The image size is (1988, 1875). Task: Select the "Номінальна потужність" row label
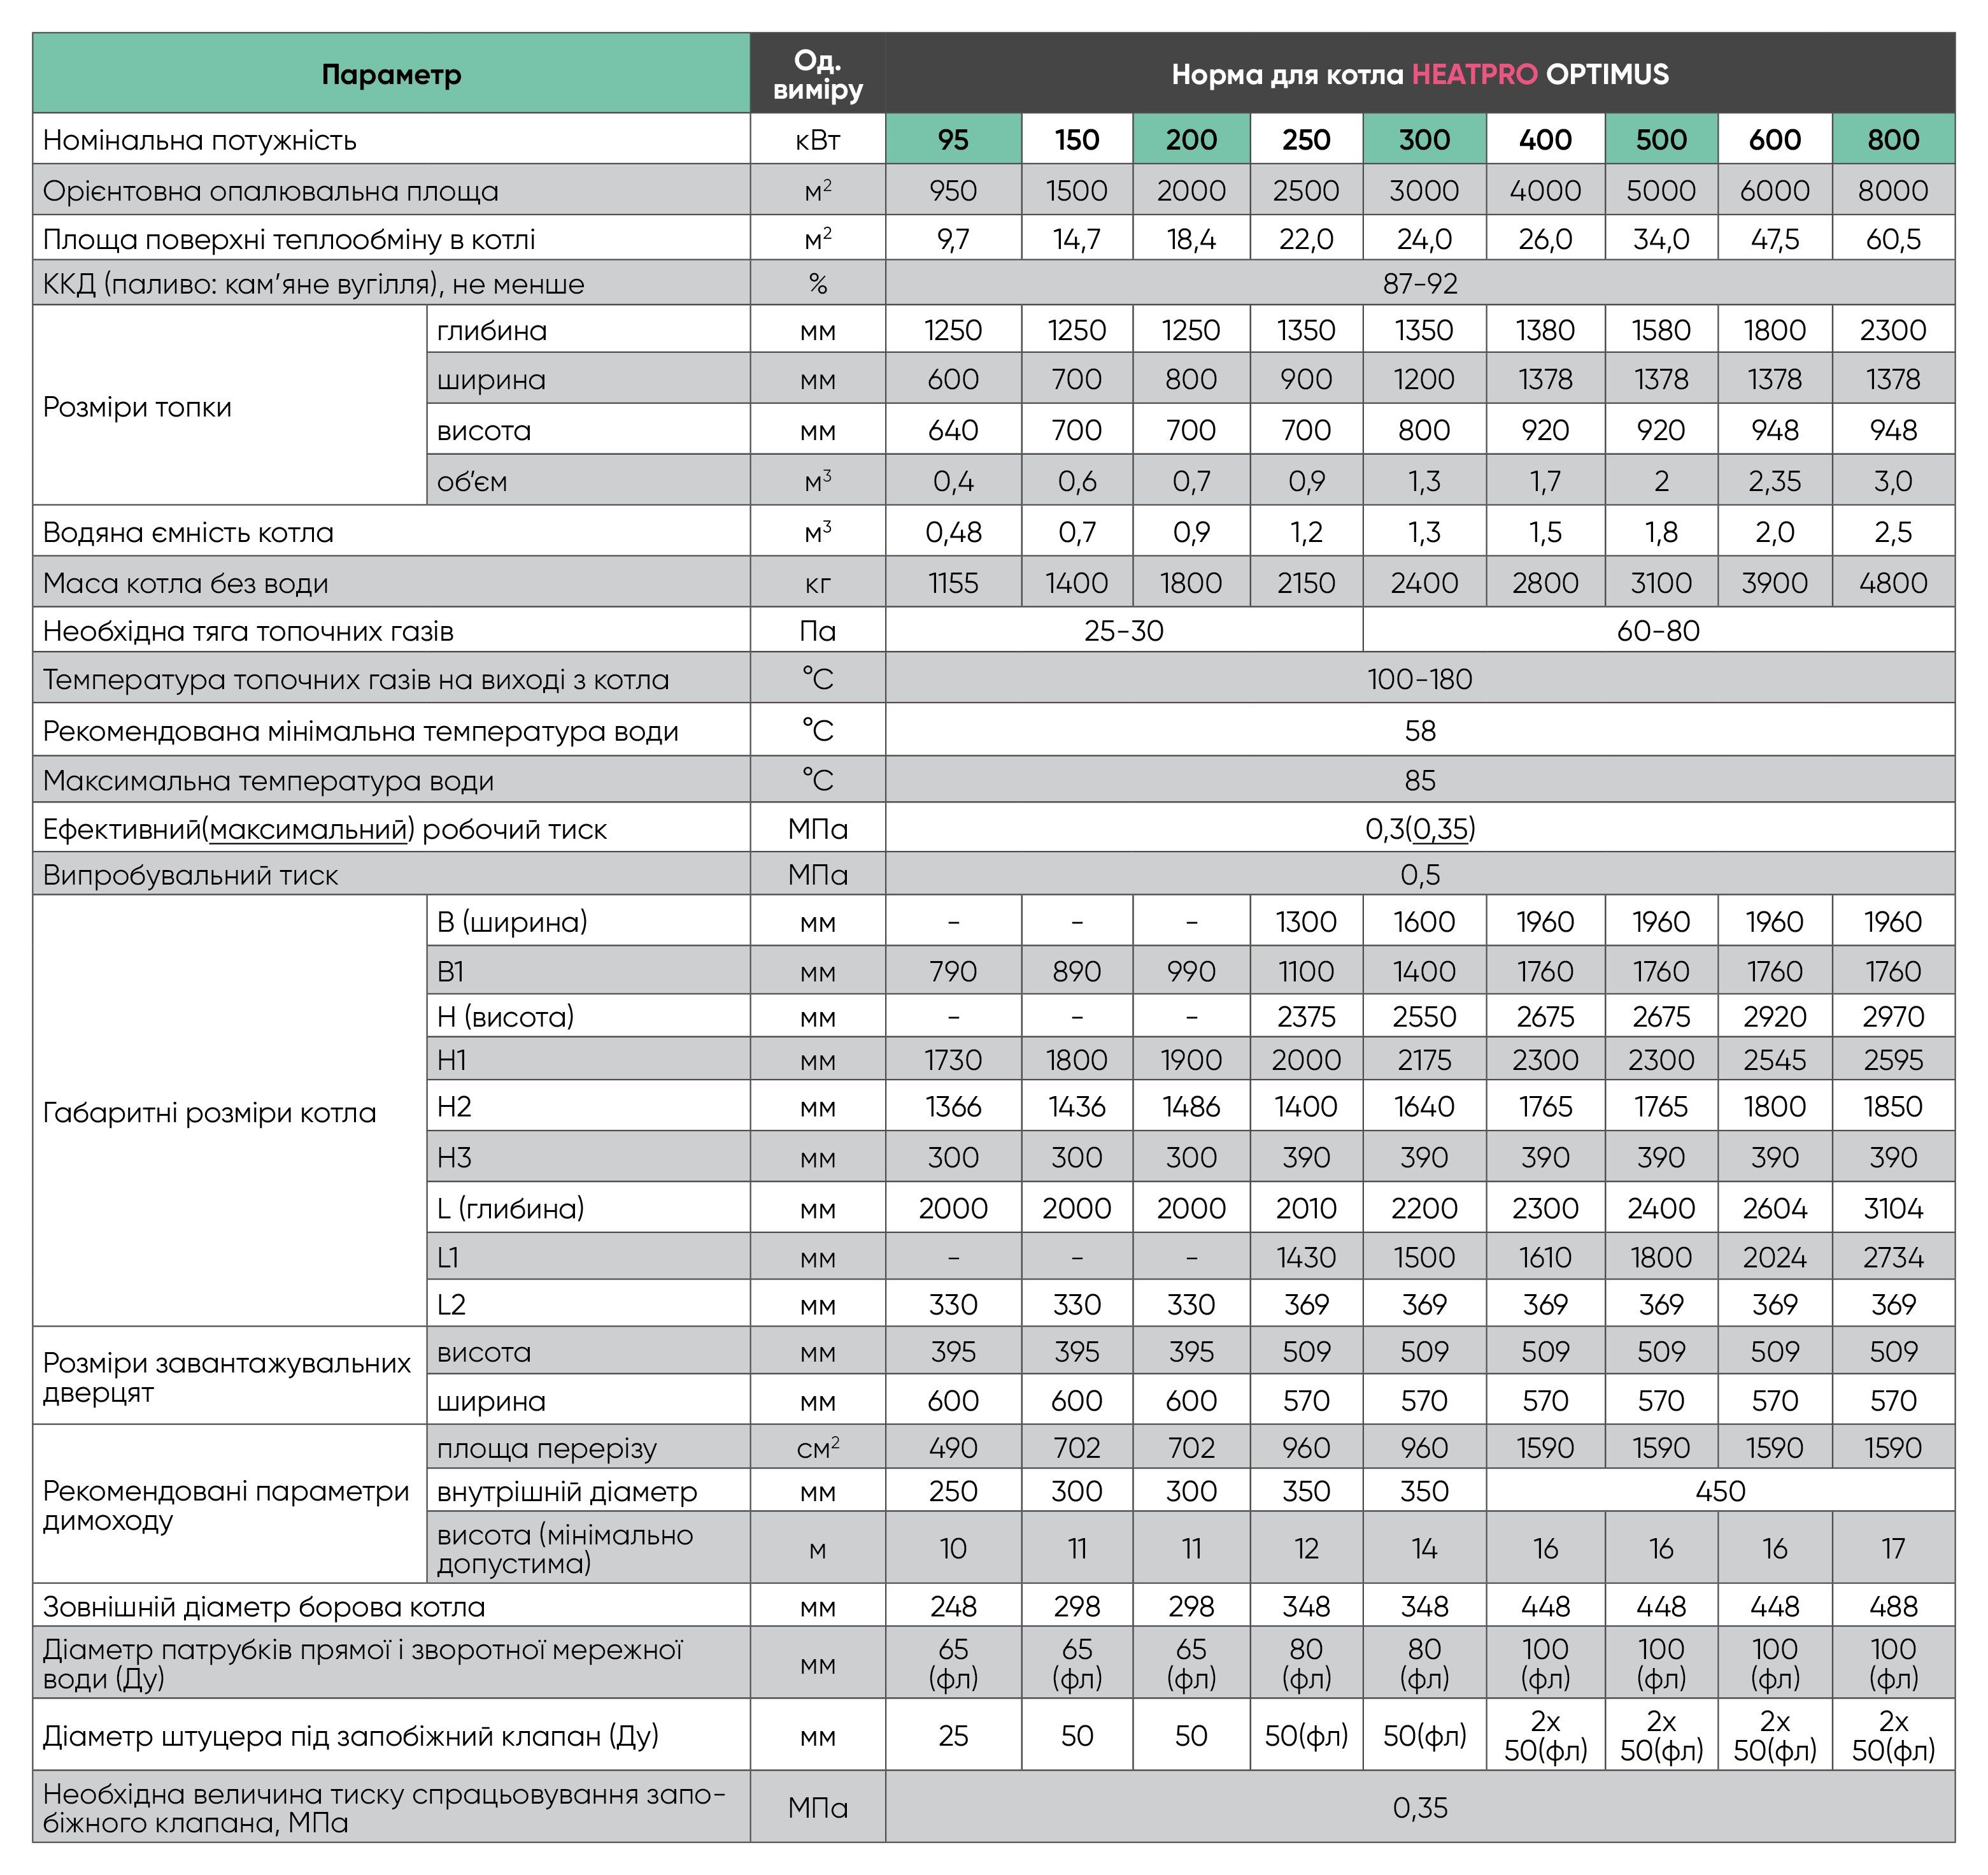[200, 139]
